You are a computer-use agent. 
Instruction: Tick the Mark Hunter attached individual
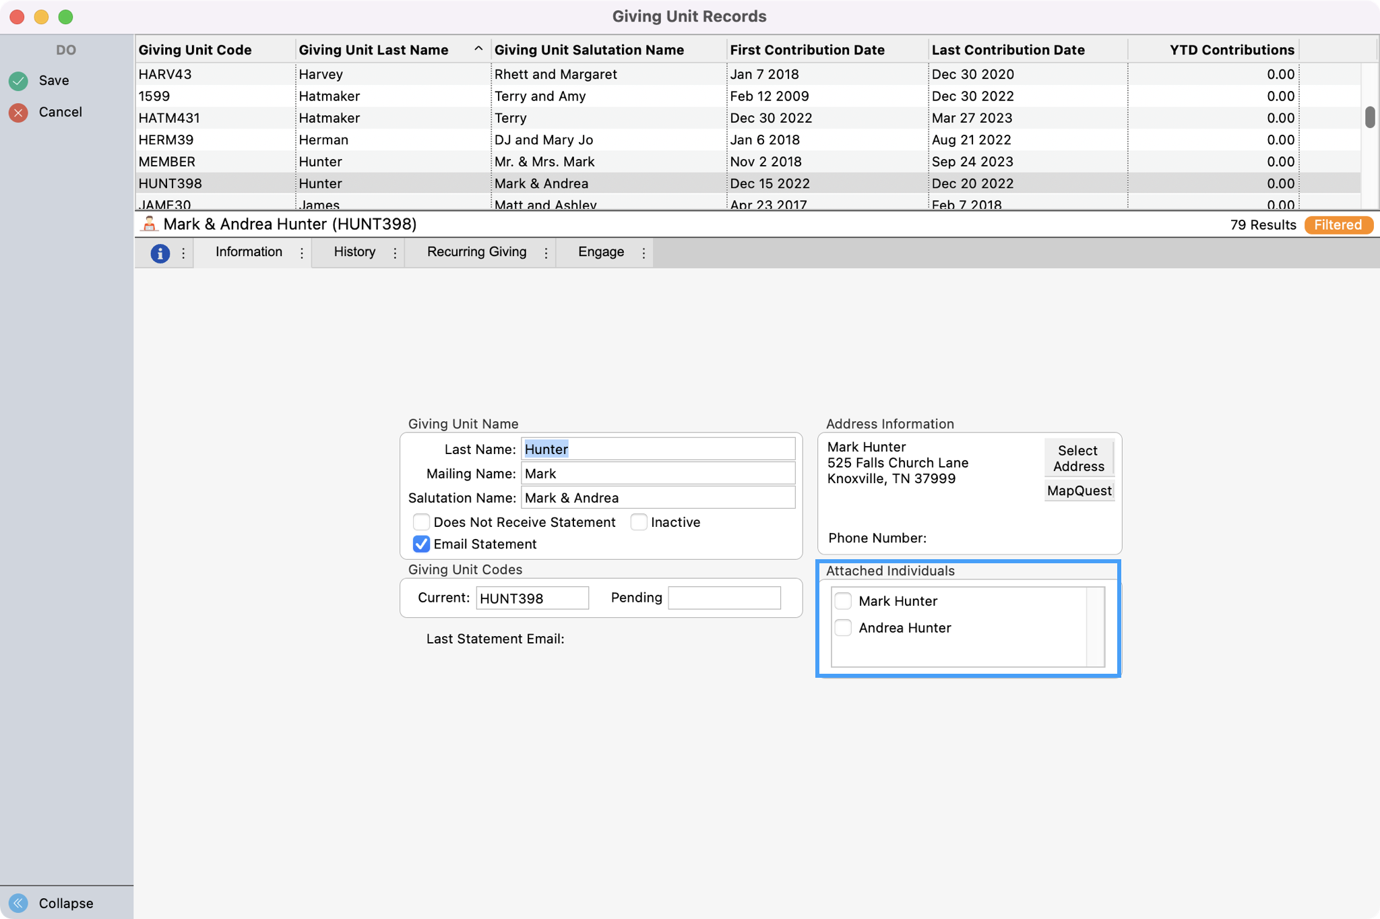[843, 601]
